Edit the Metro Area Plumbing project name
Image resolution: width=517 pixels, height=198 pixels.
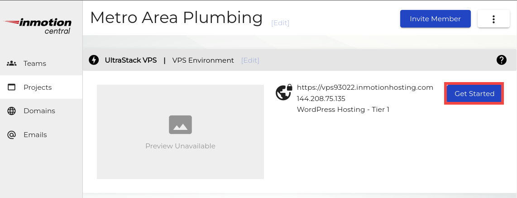(x=280, y=23)
